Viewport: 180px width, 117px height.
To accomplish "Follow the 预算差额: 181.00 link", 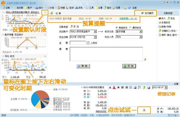I will tap(128, 19).
